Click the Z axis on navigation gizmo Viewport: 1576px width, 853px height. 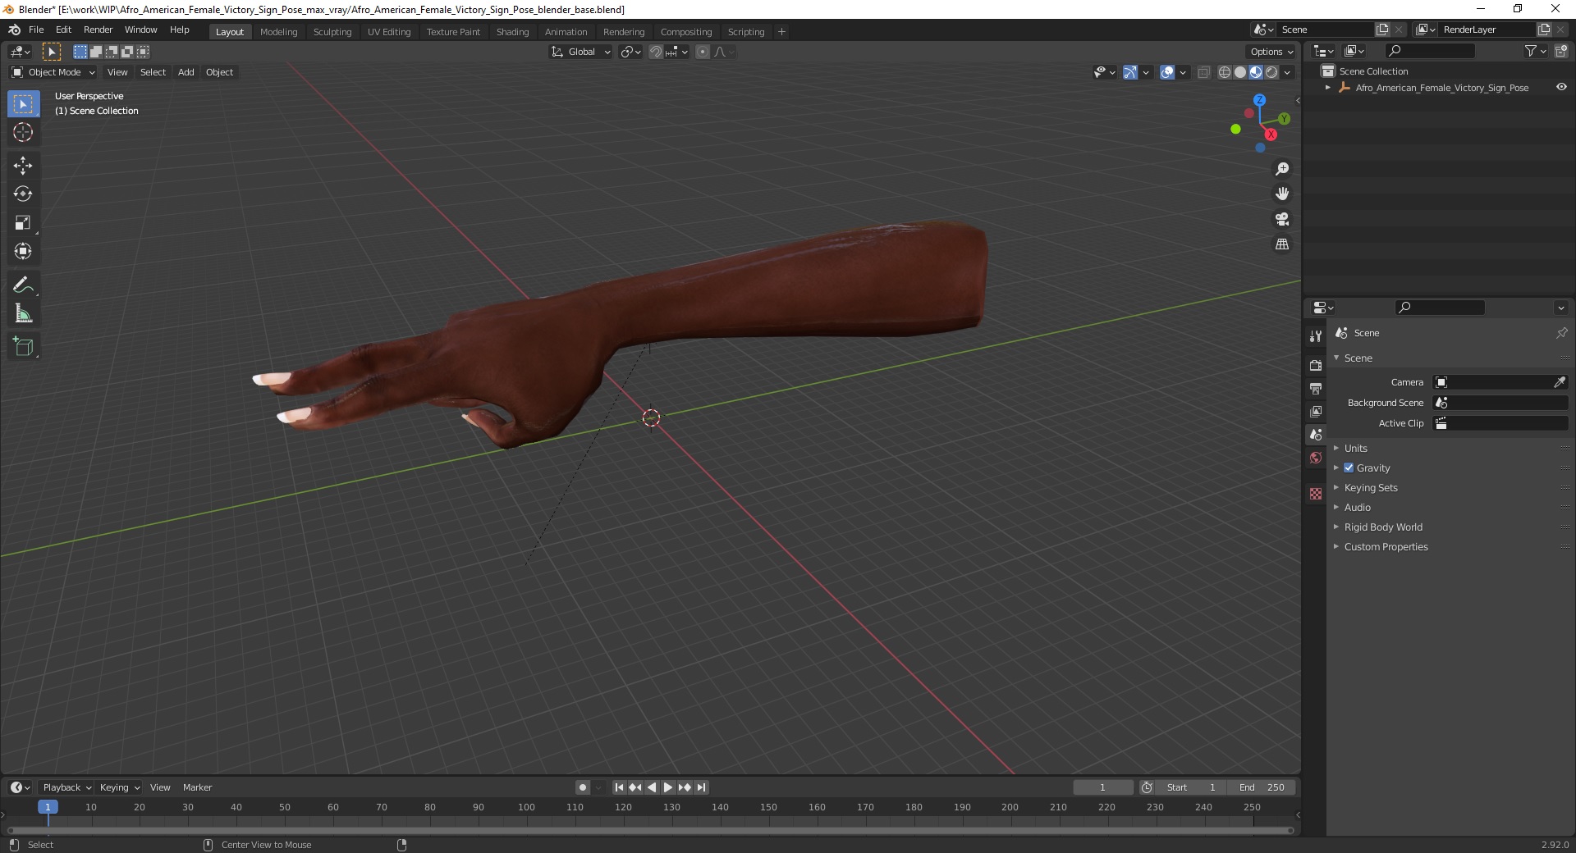[x=1259, y=100]
